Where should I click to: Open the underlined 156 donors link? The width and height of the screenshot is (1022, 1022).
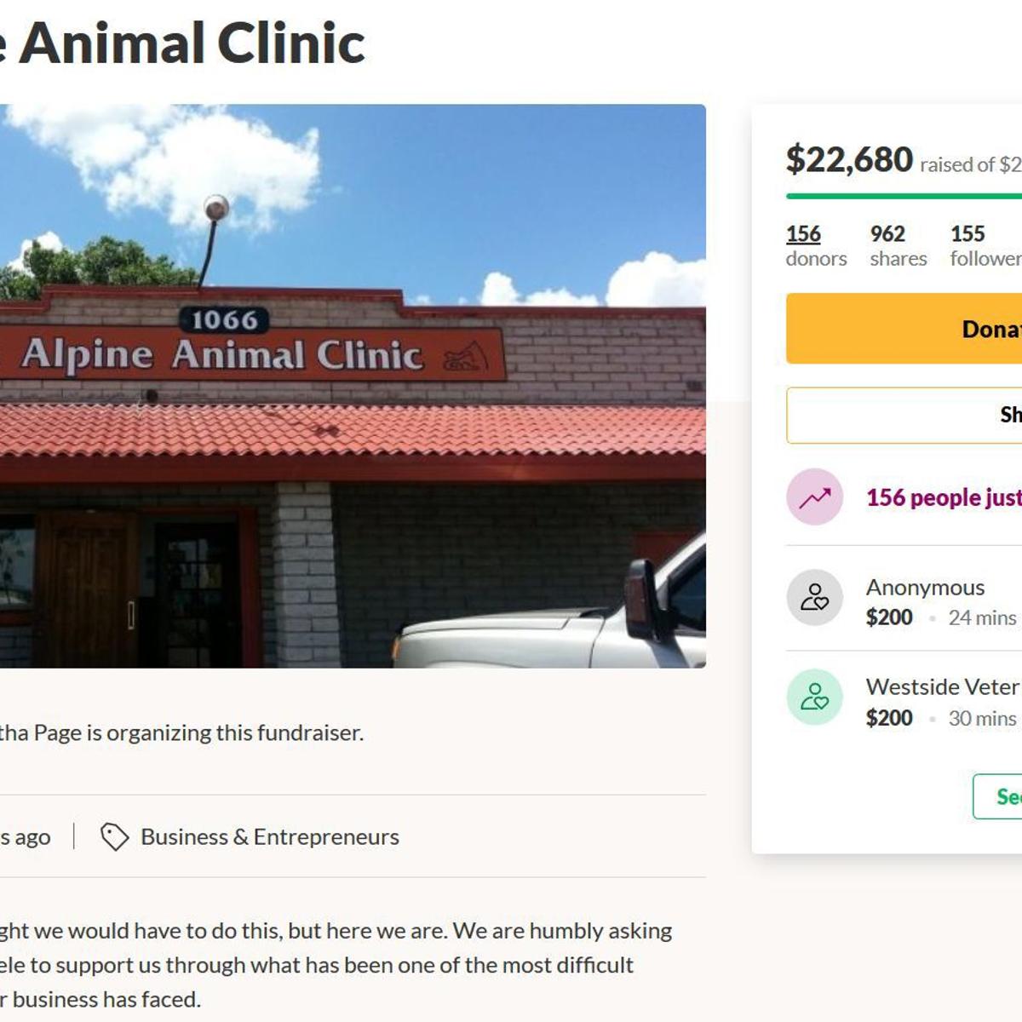[x=803, y=234]
